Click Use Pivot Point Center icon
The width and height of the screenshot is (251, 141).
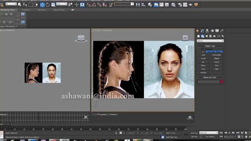tap(70, 5)
